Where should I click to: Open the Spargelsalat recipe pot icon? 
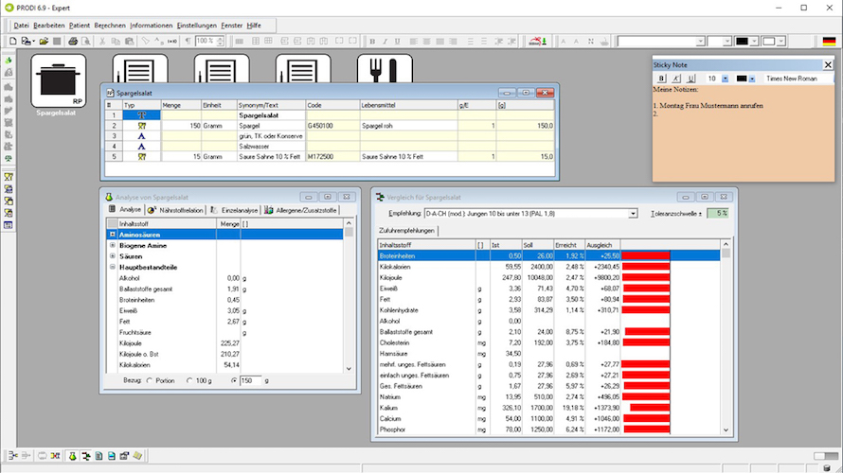coord(59,80)
